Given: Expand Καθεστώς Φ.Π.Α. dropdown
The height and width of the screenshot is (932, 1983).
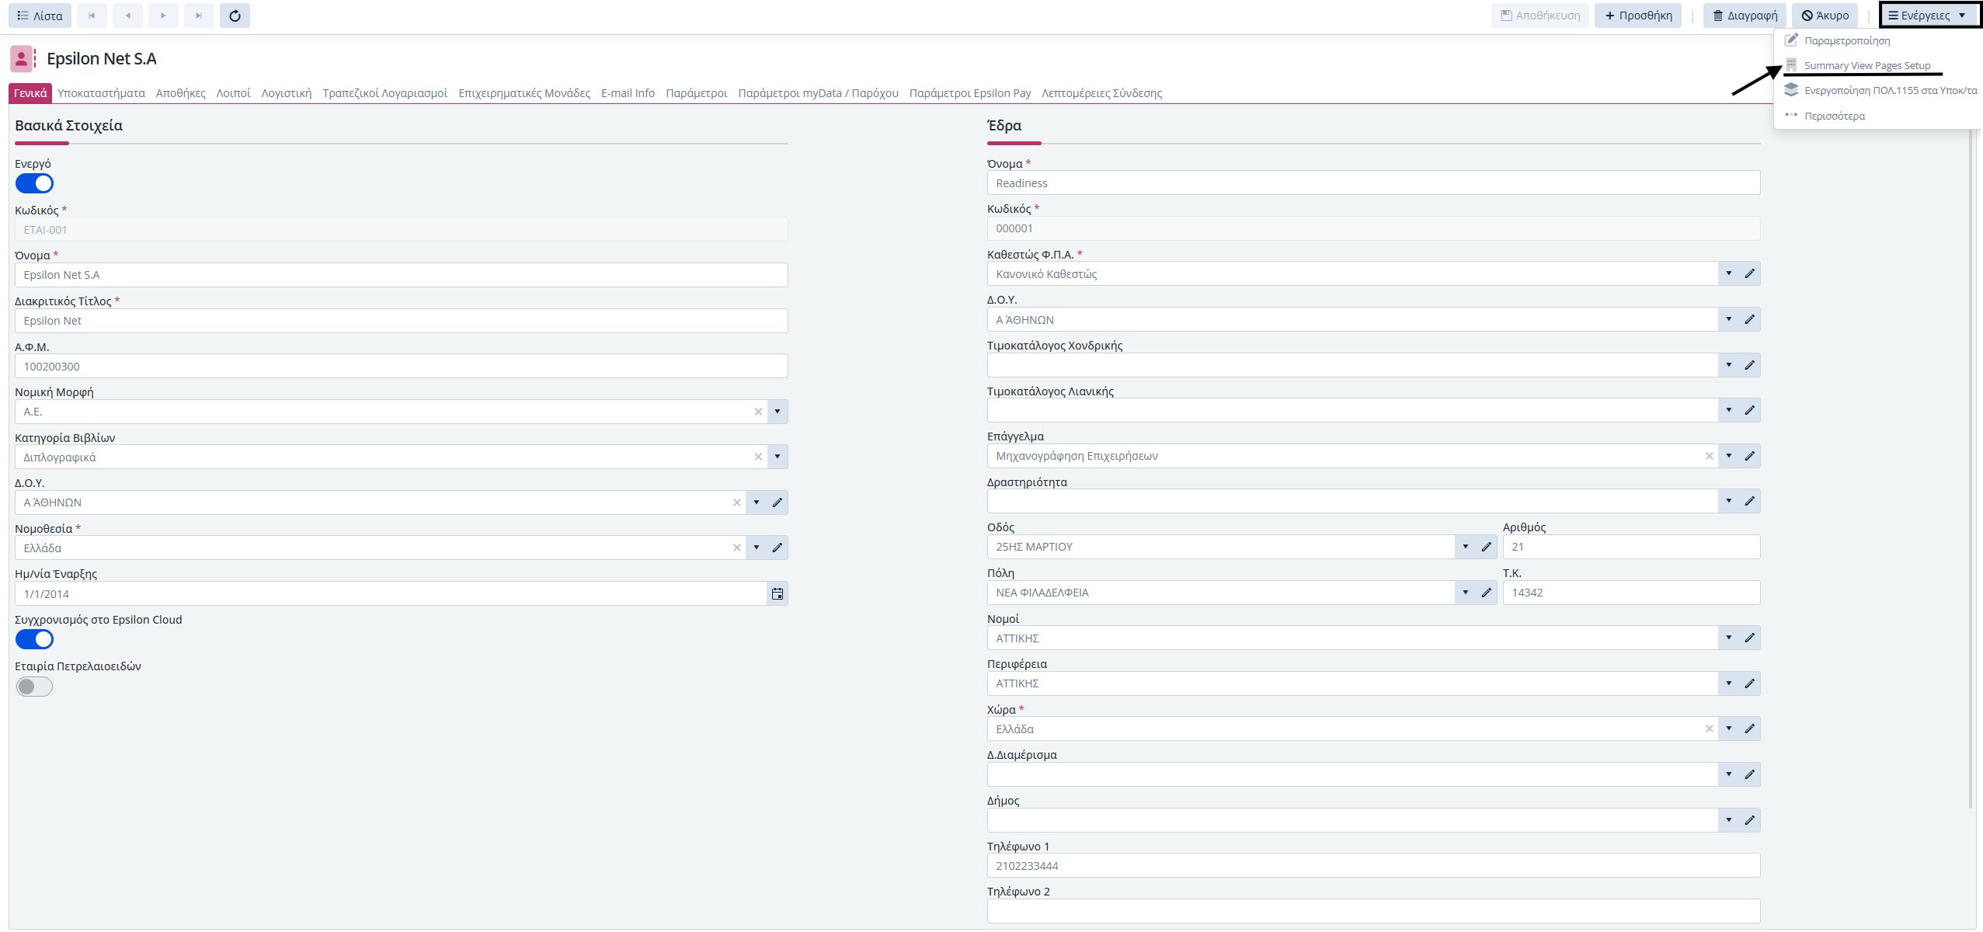Looking at the screenshot, I should 1728,273.
